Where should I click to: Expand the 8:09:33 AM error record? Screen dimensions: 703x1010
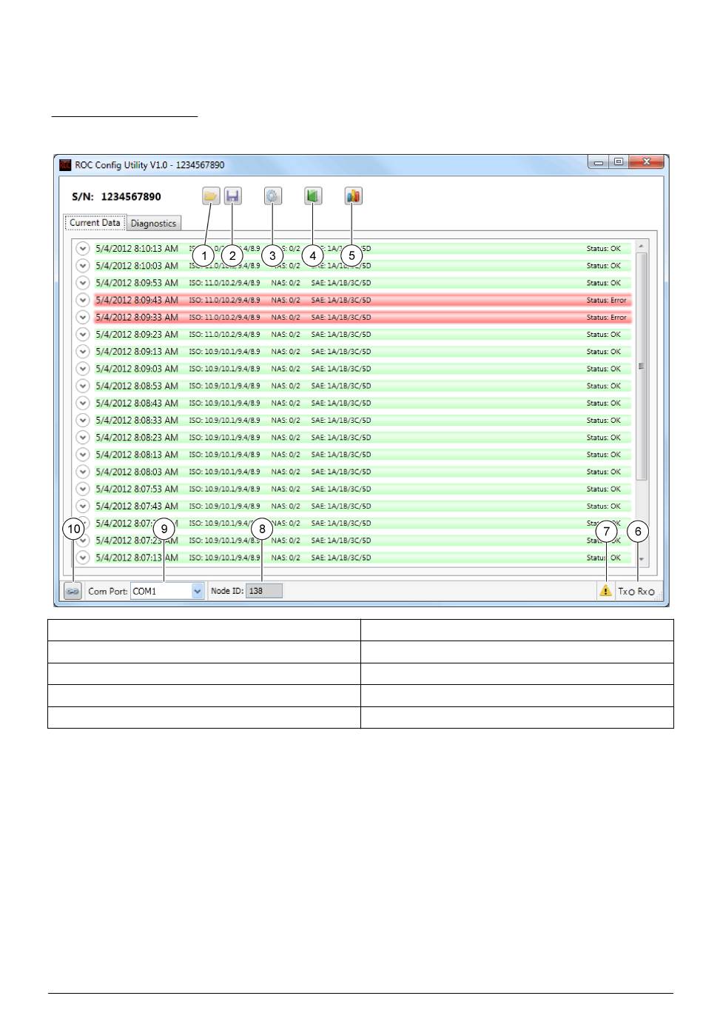pyautogui.click(x=83, y=317)
